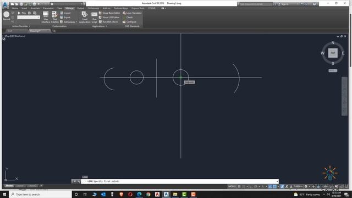Viewport: 352px width, 198px height.
Task: Click the Windows taskbar search box
Action: pos(40,194)
